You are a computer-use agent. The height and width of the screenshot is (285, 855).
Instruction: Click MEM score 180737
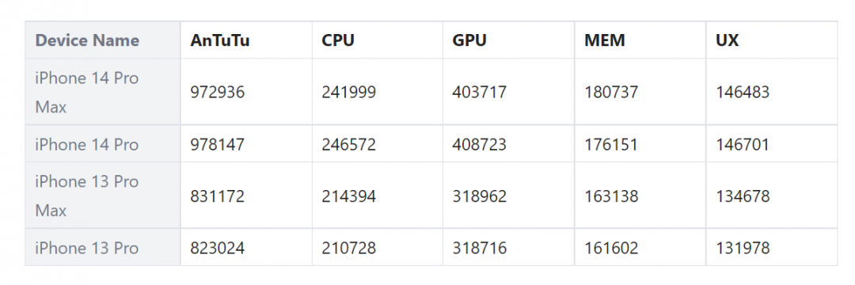pos(611,92)
